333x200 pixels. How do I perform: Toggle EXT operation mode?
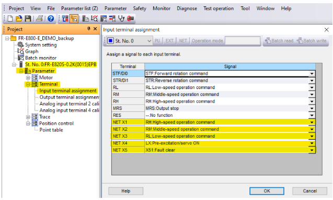coord(169,41)
